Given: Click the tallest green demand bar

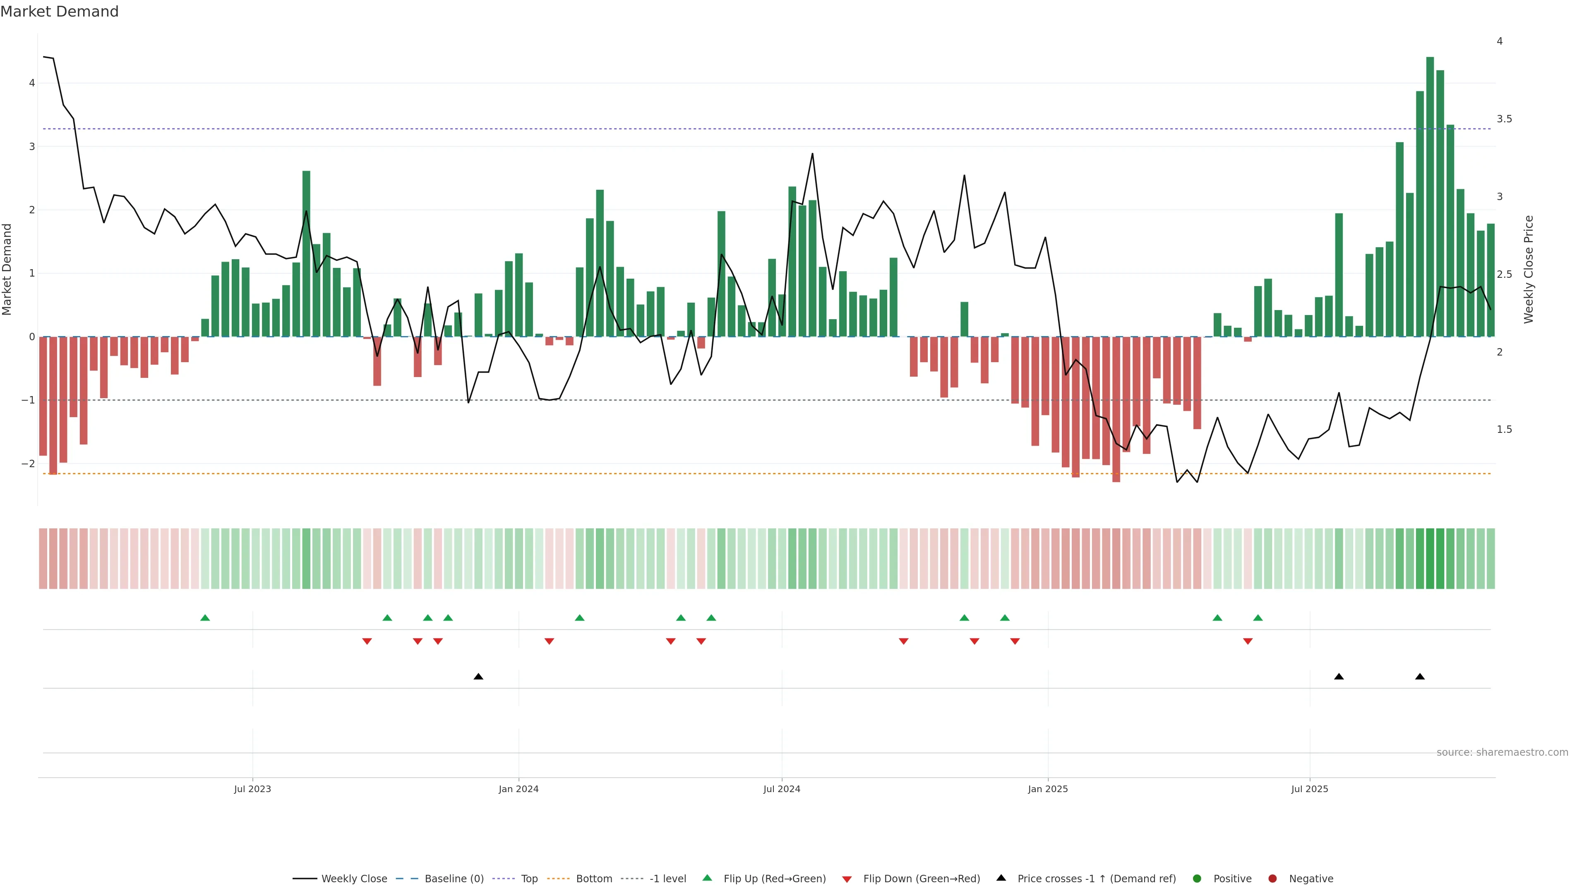Looking at the screenshot, I should click(1430, 197).
